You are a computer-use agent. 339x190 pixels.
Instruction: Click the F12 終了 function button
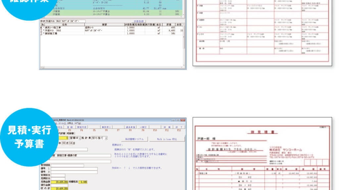[x=180, y=127]
